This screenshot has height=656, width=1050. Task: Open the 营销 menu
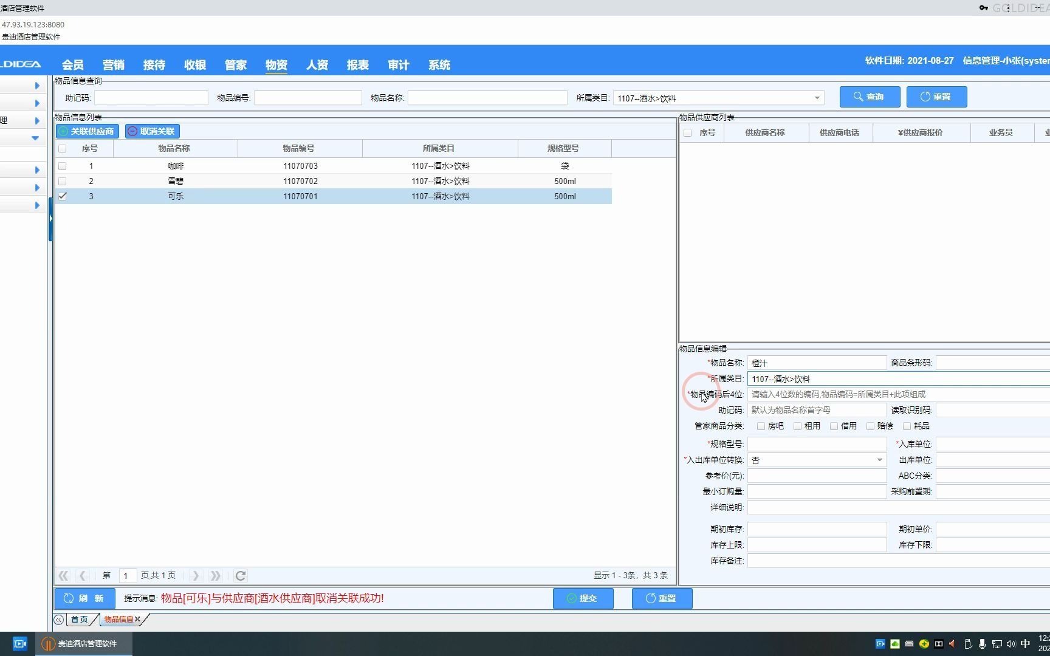click(x=114, y=65)
